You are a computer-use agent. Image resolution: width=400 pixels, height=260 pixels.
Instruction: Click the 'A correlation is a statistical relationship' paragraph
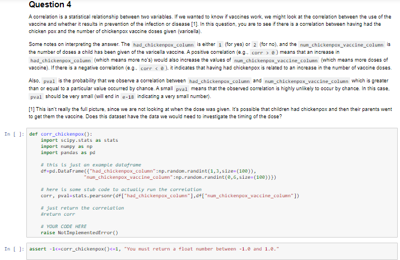point(210,24)
